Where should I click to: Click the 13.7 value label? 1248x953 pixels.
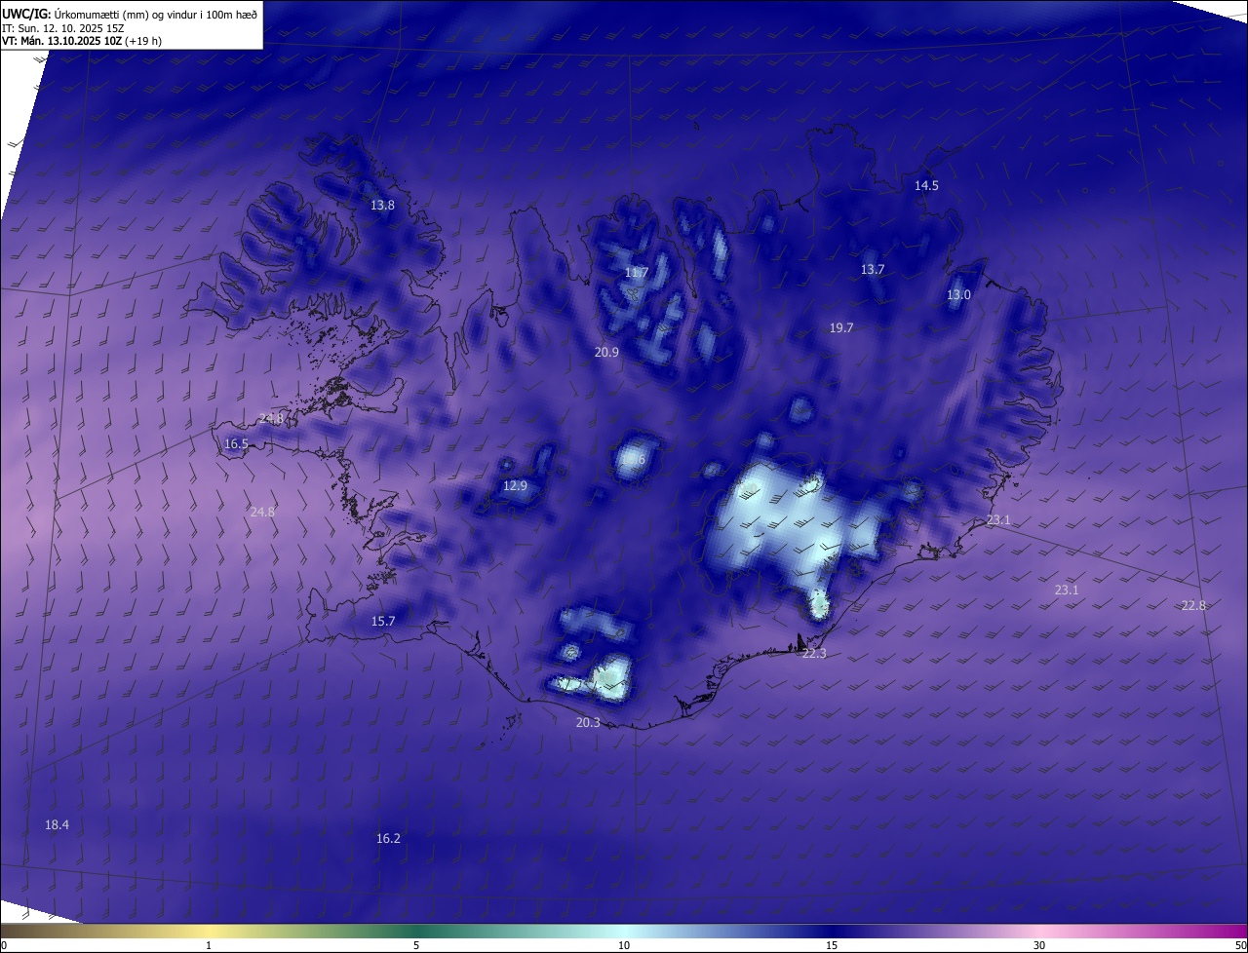(873, 269)
